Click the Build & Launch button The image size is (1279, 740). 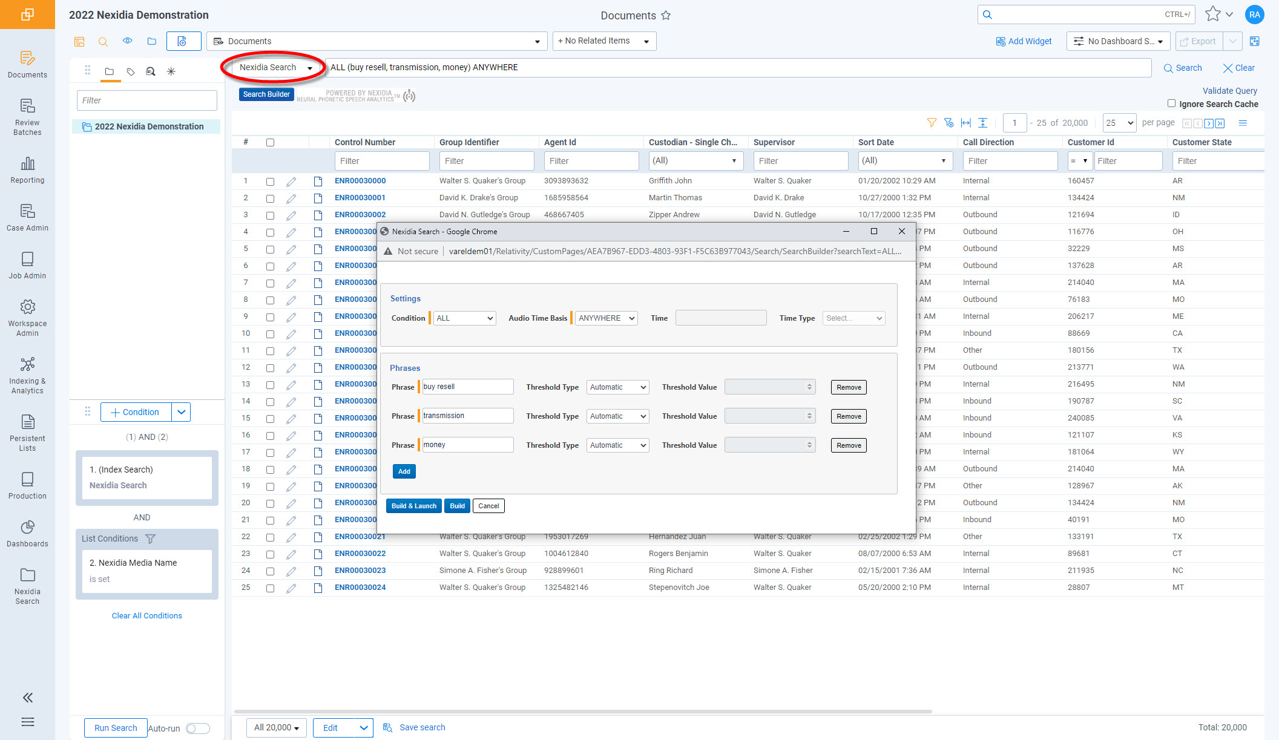pos(413,506)
